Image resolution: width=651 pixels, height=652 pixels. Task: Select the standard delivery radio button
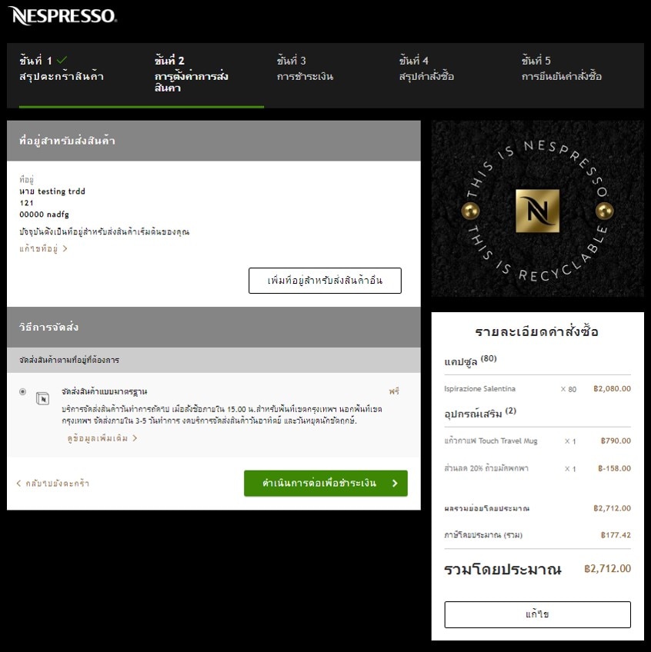point(22,392)
